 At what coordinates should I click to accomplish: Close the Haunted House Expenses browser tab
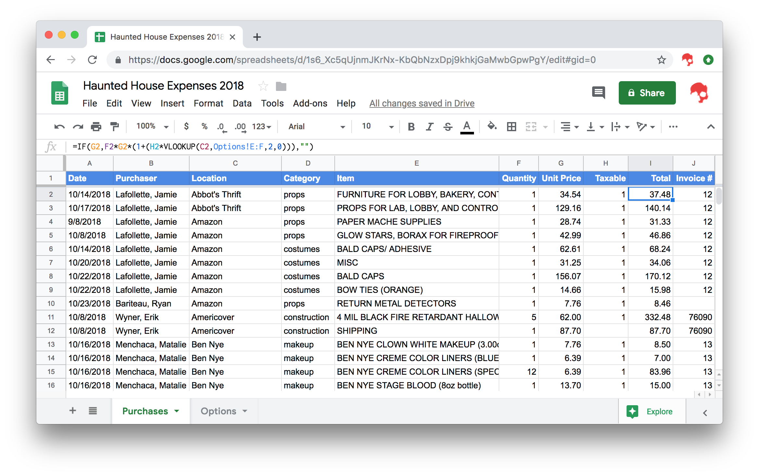pyautogui.click(x=232, y=37)
